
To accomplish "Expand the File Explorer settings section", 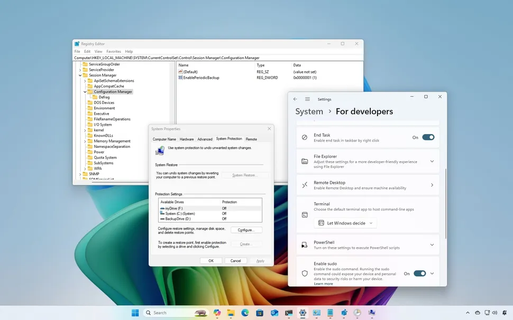I will coord(432,162).
